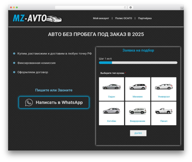Reload page using browser refresh icon
This screenshot has width=192, height=162.
125,7
